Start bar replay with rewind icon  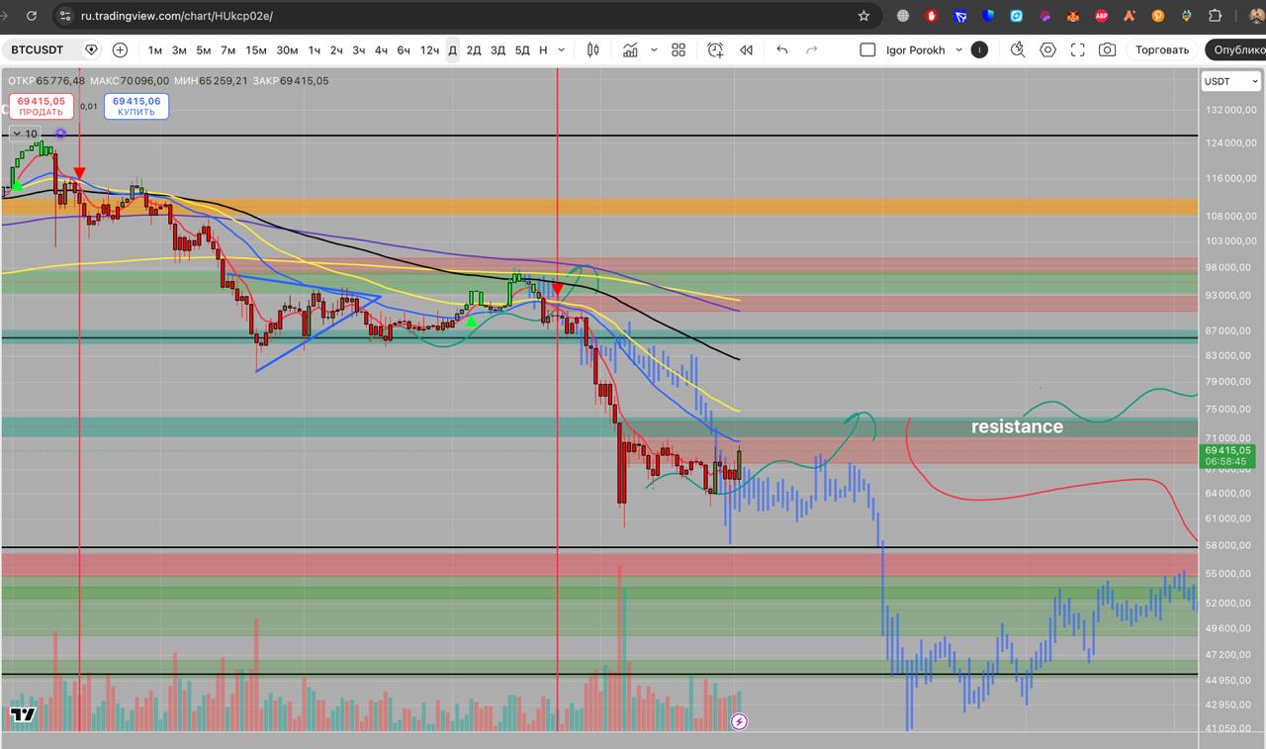point(747,50)
